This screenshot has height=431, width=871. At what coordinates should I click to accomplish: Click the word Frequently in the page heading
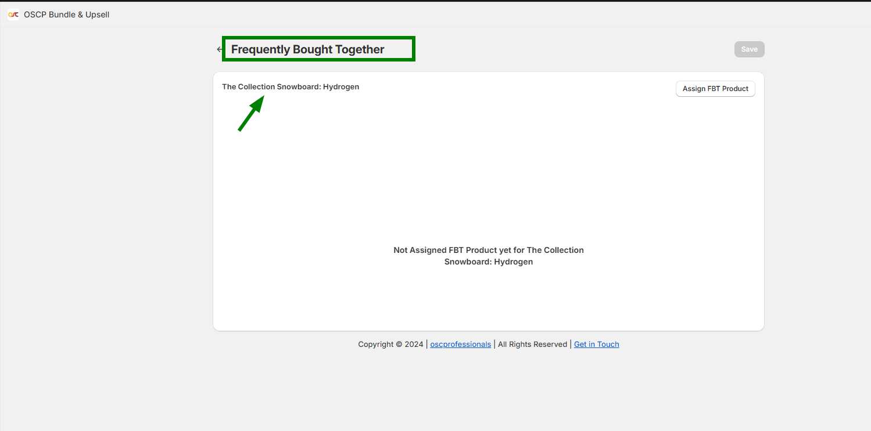260,49
